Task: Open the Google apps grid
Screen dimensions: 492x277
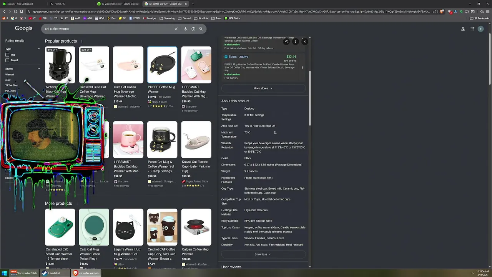Action: tap(472, 29)
